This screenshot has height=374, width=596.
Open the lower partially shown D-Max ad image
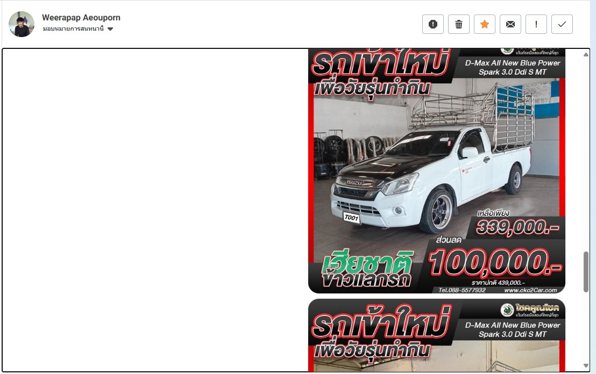point(437,335)
